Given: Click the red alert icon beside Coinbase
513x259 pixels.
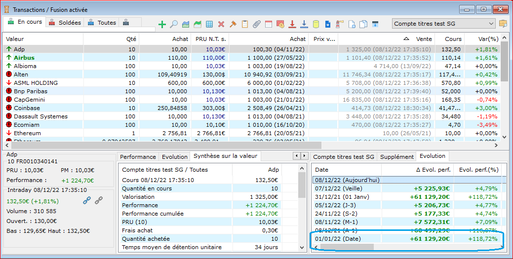Looking at the screenshot, I should click(9, 108).
